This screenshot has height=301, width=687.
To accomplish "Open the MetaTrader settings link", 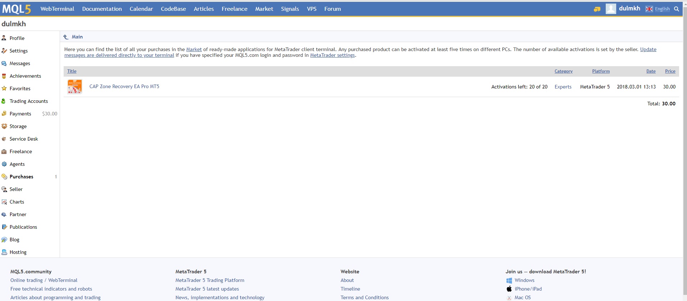I will click(x=332, y=55).
